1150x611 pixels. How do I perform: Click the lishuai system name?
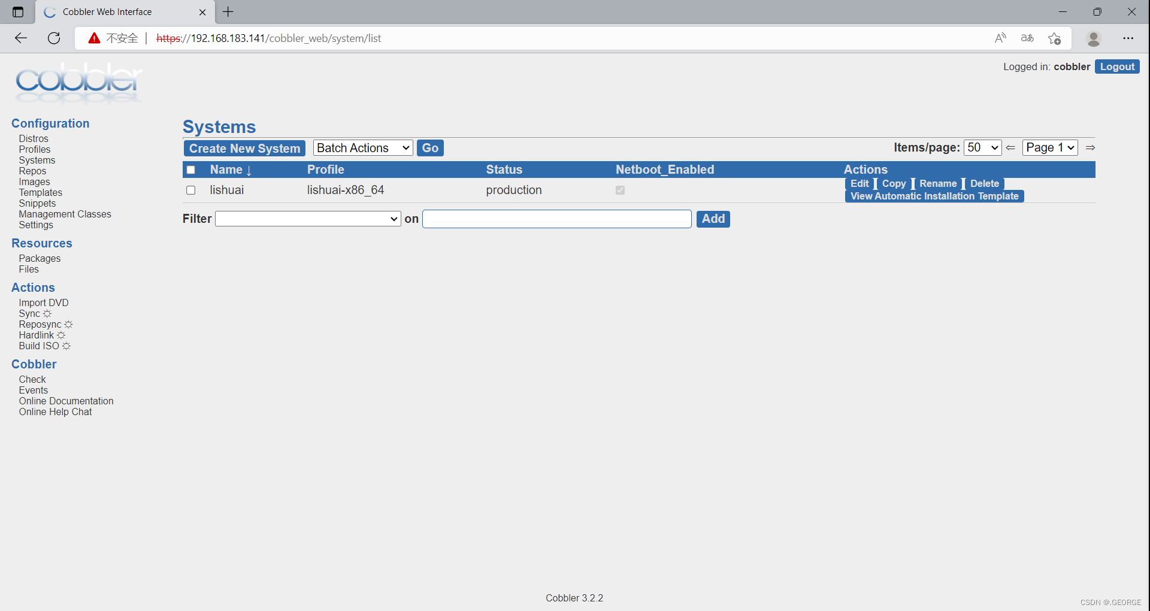click(227, 190)
